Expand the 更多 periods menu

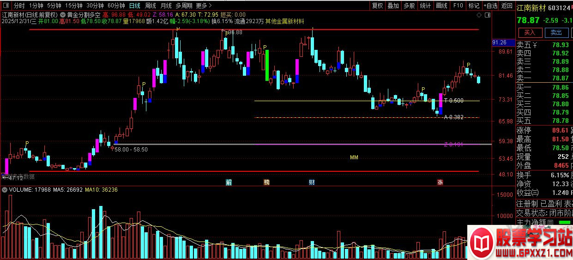point(204,6)
